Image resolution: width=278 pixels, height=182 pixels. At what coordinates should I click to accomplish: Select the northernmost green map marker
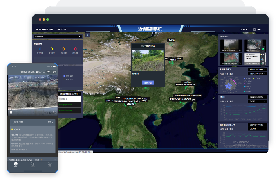coord(171,44)
